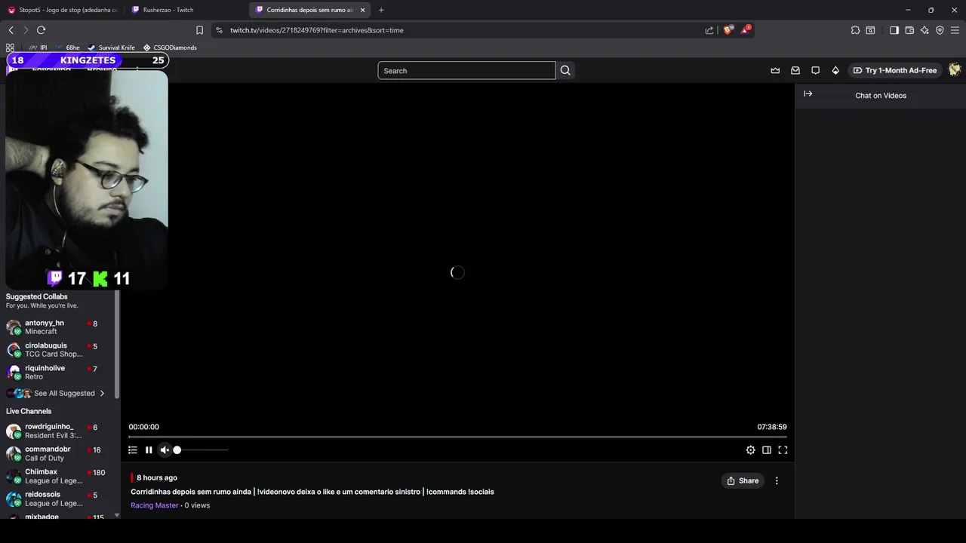Click the Brave Rewards triangle icon

[x=746, y=30]
